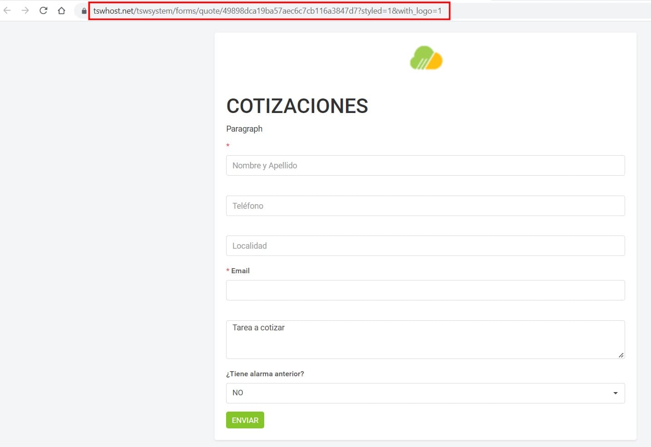651x447 pixels.
Task: Click the COTIZACIONES heading
Action: [297, 106]
